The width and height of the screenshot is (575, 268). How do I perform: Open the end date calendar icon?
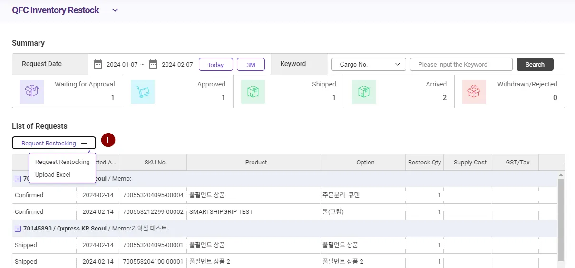click(x=153, y=64)
